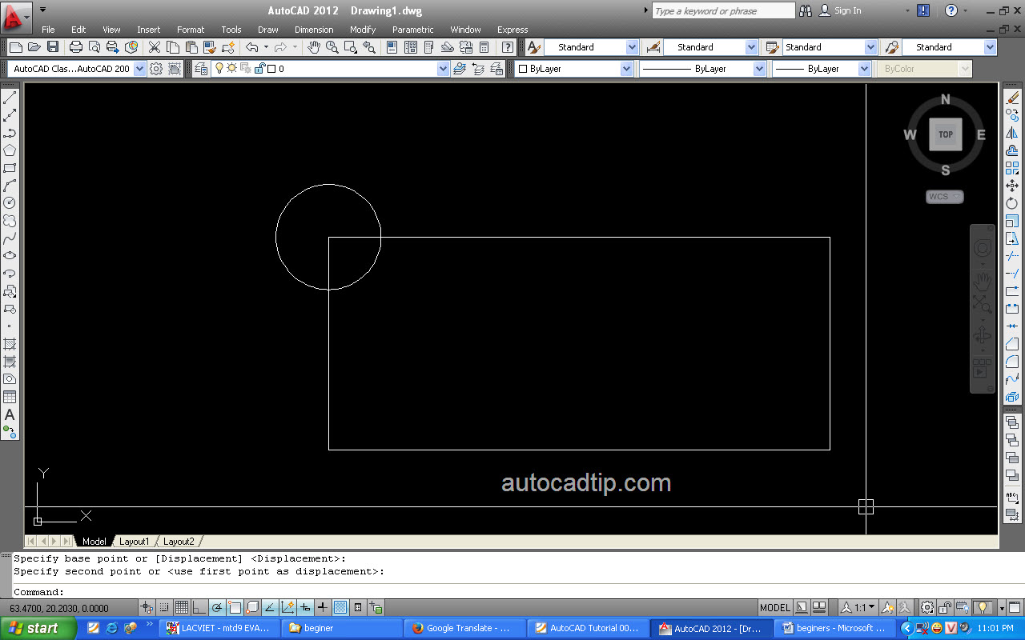Select the Table tool
Screen dimensions: 1025x640
coord(10,397)
